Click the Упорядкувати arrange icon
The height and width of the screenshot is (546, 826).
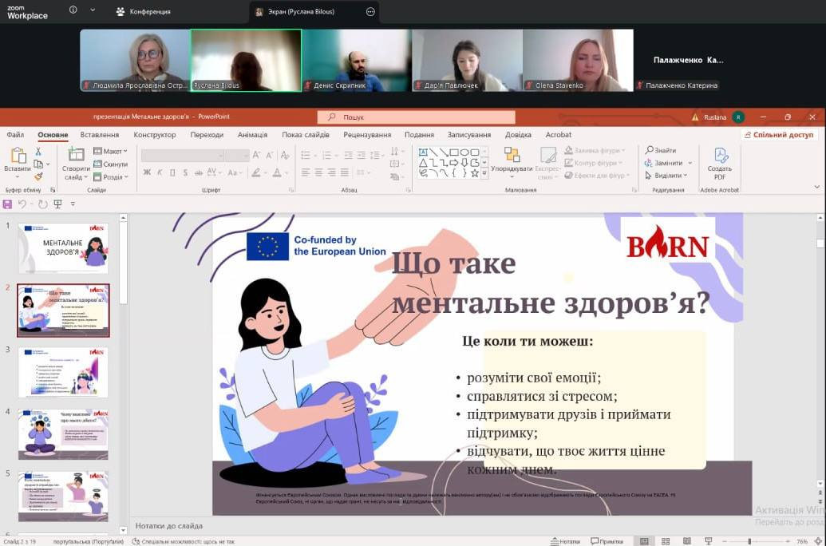(512, 154)
